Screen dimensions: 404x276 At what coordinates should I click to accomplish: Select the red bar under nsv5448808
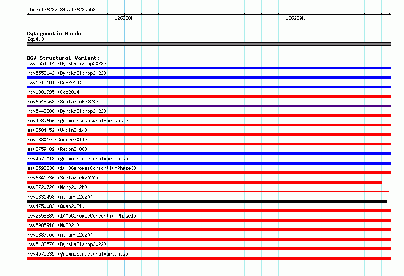(209, 116)
